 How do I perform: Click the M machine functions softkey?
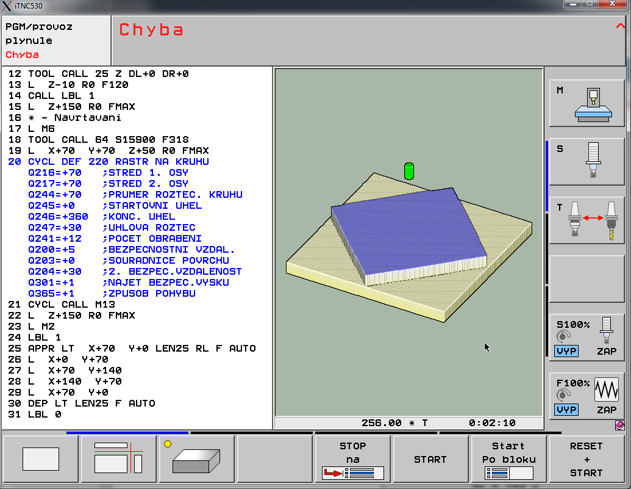tap(586, 103)
